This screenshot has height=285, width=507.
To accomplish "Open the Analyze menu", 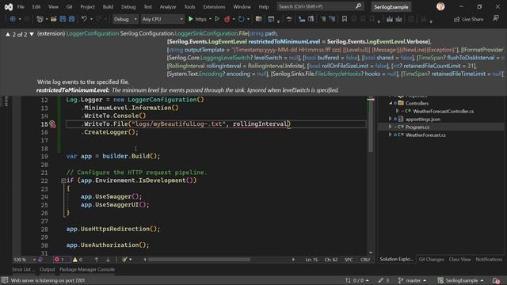I will coord(168,6).
